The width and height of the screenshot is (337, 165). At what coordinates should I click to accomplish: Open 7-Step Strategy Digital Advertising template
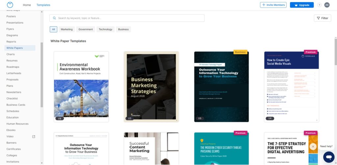pos(292,149)
